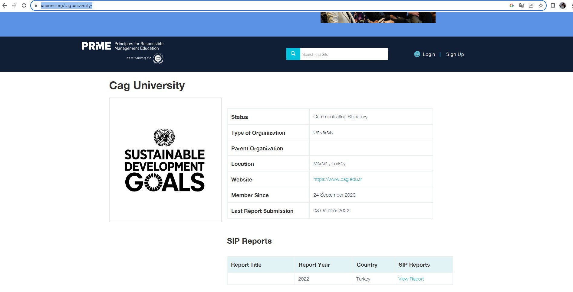Screen dimensions: 573x292
Task: Focus the Search the Site field
Action: click(x=344, y=54)
